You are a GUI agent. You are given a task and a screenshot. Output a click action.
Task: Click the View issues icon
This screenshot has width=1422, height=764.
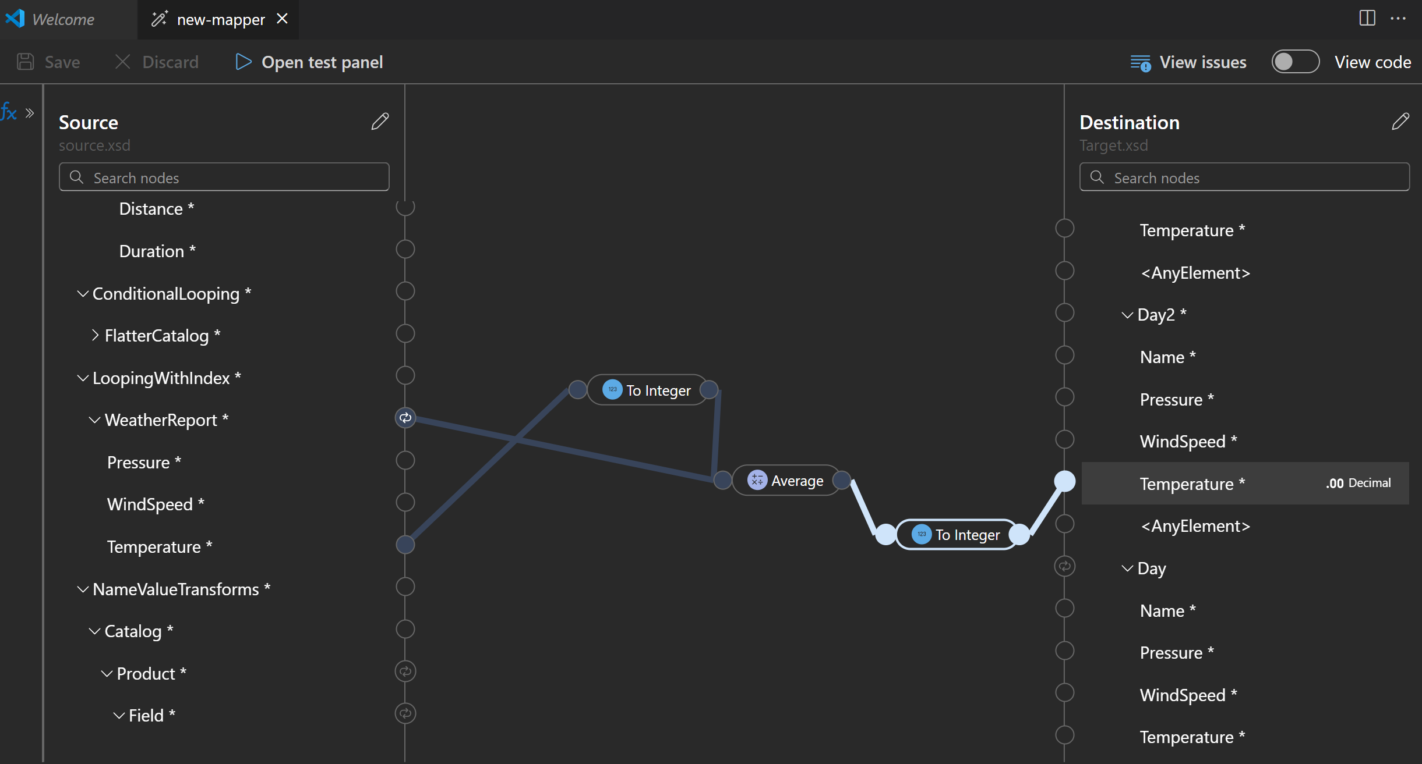coord(1140,62)
